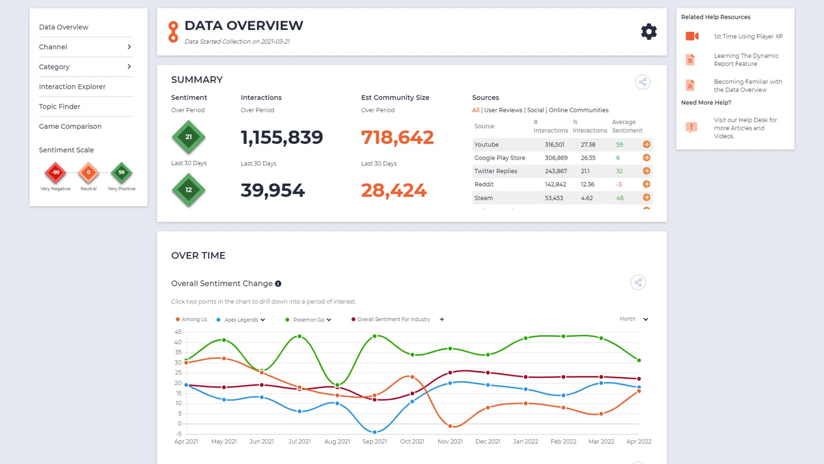The width and height of the screenshot is (824, 464).
Task: Open the Reddit source arrow icon
Action: point(646,184)
